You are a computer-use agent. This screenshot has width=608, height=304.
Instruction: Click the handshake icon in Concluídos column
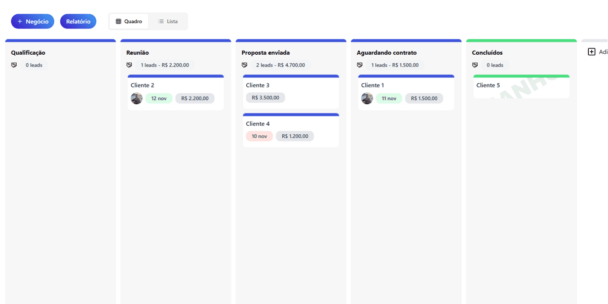pyautogui.click(x=475, y=65)
